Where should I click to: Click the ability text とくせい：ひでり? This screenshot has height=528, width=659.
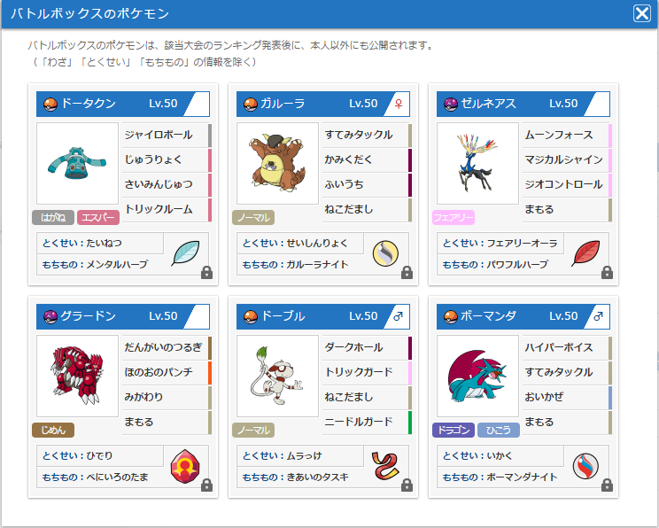[78, 455]
